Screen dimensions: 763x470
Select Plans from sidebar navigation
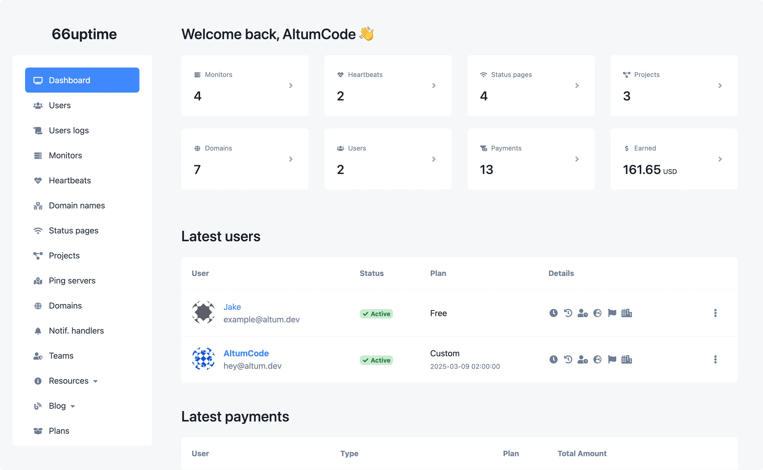pos(59,430)
